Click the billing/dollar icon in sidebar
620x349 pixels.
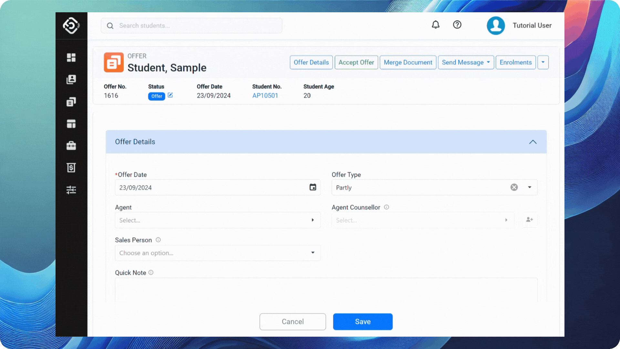point(71,167)
